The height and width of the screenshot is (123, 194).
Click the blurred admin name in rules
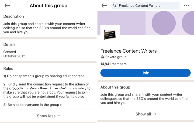pyautogui.click(x=54, y=88)
